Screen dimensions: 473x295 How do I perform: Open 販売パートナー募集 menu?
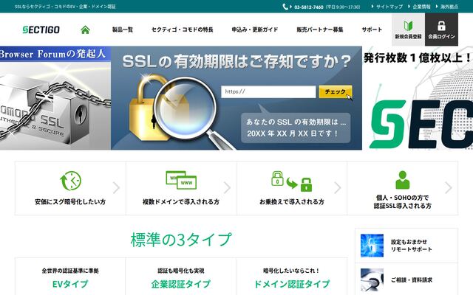coord(320,29)
